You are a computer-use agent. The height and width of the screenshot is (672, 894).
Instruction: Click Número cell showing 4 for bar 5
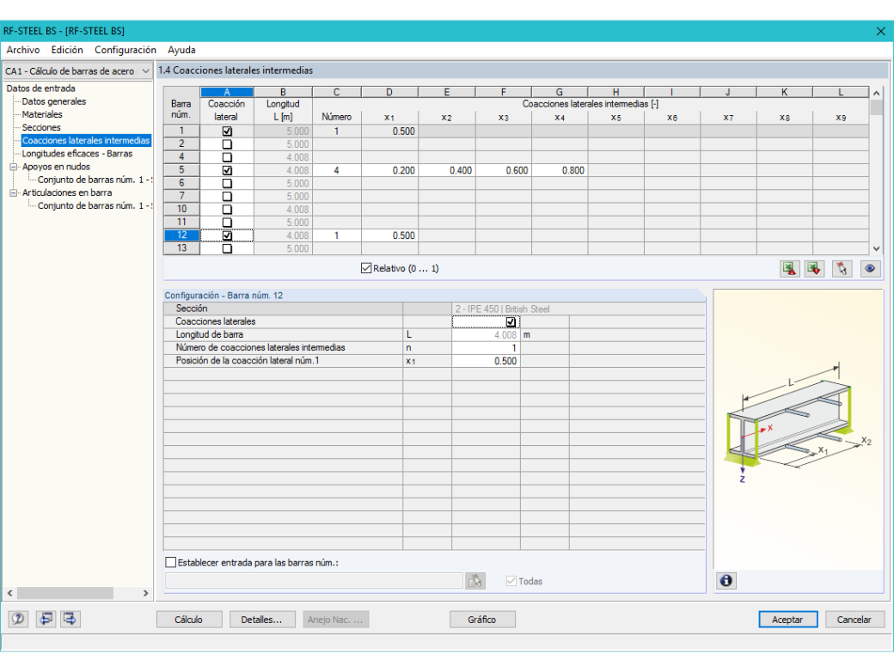click(337, 170)
